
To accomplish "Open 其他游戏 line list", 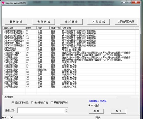I will click(x=99, y=22).
